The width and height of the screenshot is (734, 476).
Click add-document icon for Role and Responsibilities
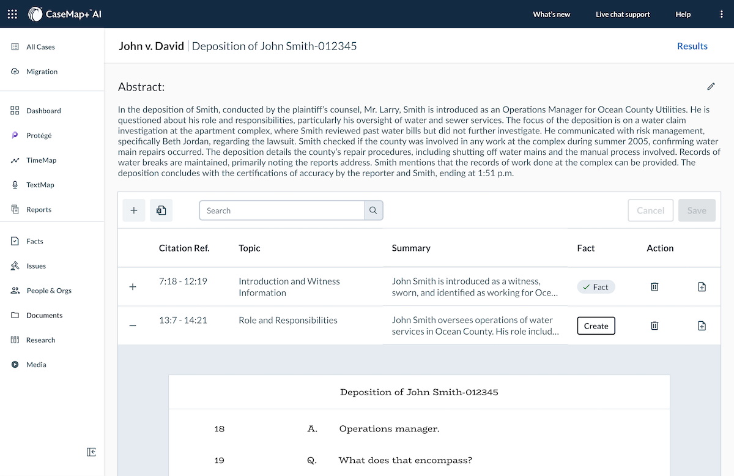pyautogui.click(x=702, y=326)
